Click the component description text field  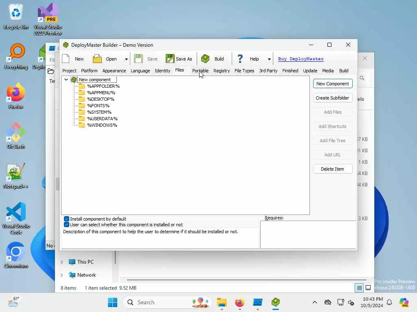pyautogui.click(x=160, y=238)
